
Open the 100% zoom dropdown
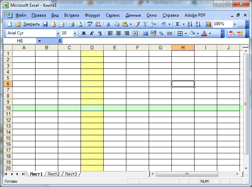pos(235,24)
